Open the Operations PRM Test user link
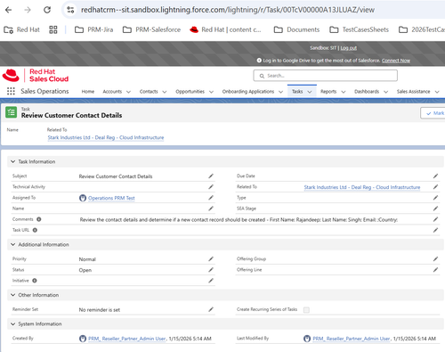 coord(111,198)
